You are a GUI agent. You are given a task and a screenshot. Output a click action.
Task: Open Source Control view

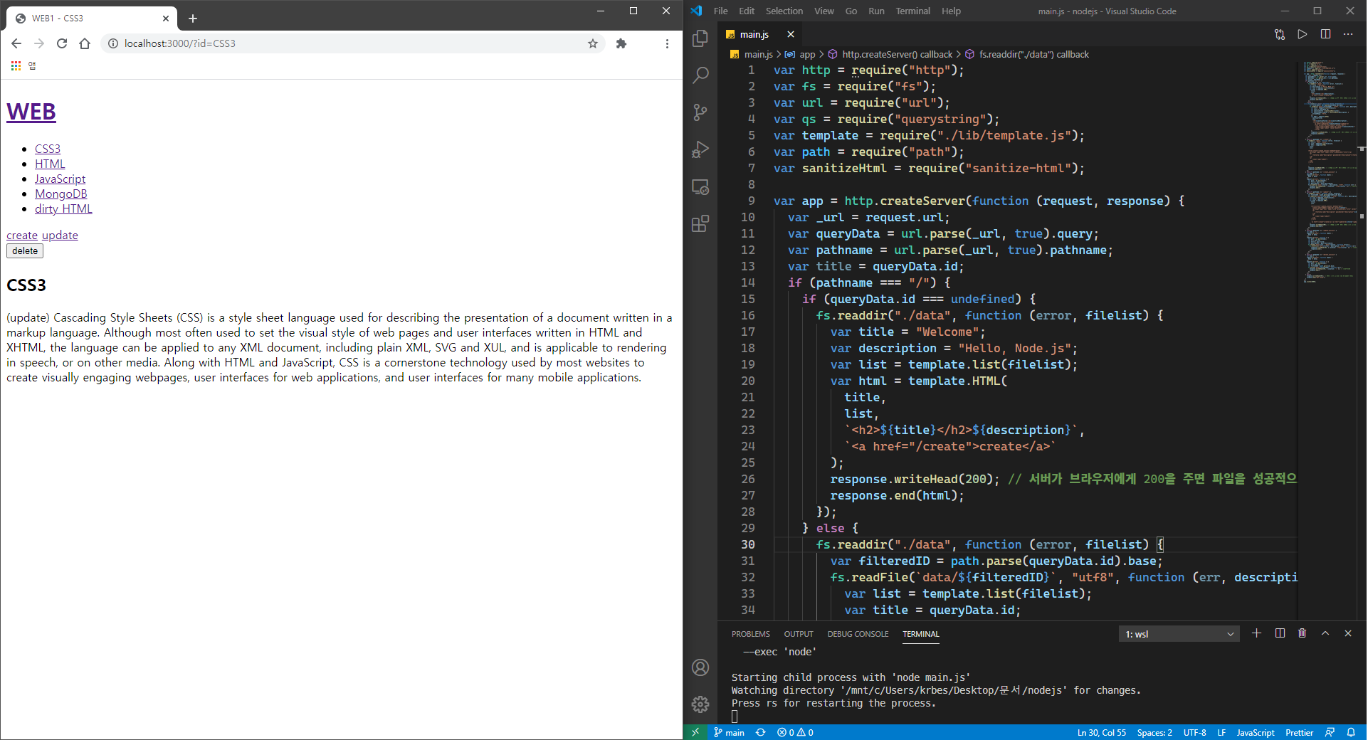pos(700,112)
